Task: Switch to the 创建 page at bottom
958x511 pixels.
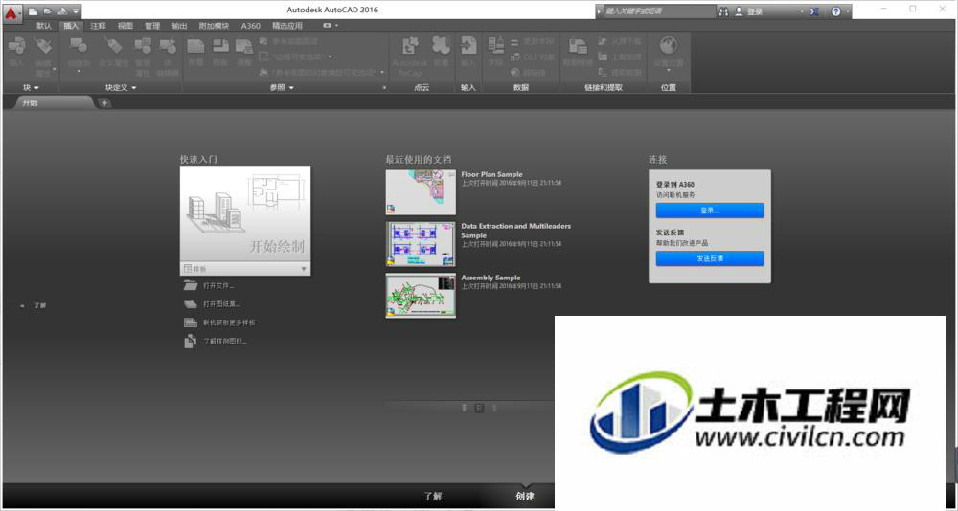Action: (525, 497)
